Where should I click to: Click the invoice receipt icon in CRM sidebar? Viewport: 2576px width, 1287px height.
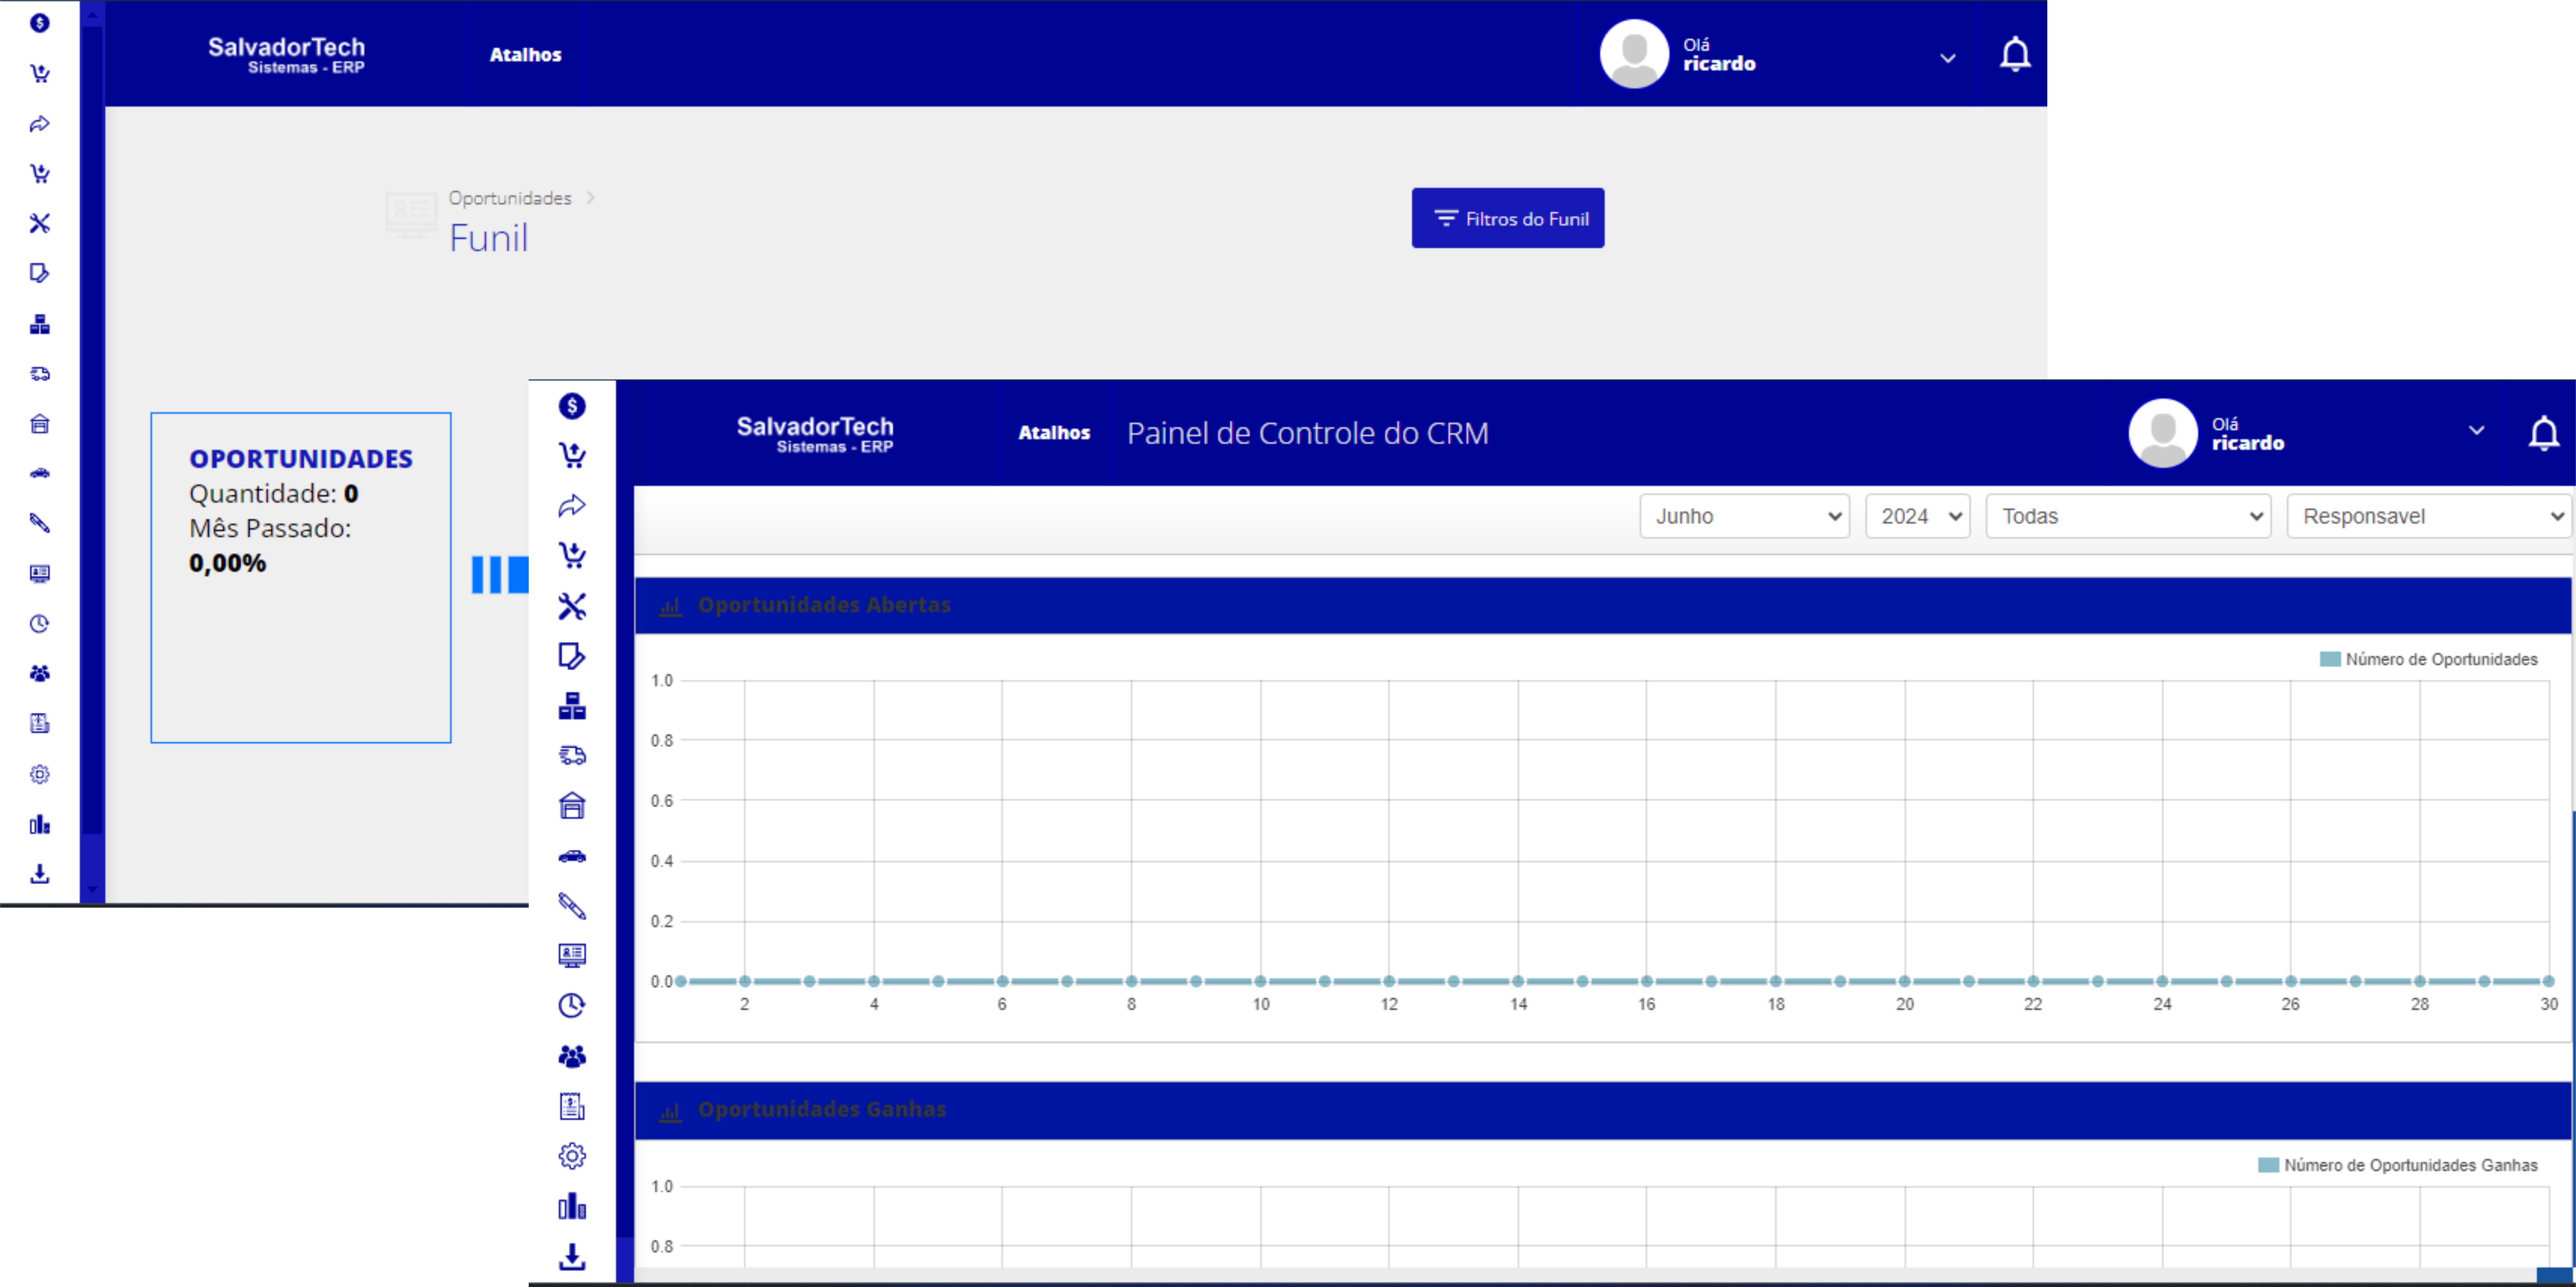[572, 1106]
